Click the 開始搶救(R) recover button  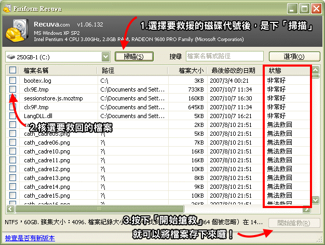pyautogui.click(x=294, y=223)
